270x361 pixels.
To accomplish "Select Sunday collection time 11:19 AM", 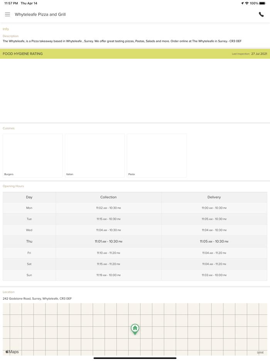I will pos(108,275).
